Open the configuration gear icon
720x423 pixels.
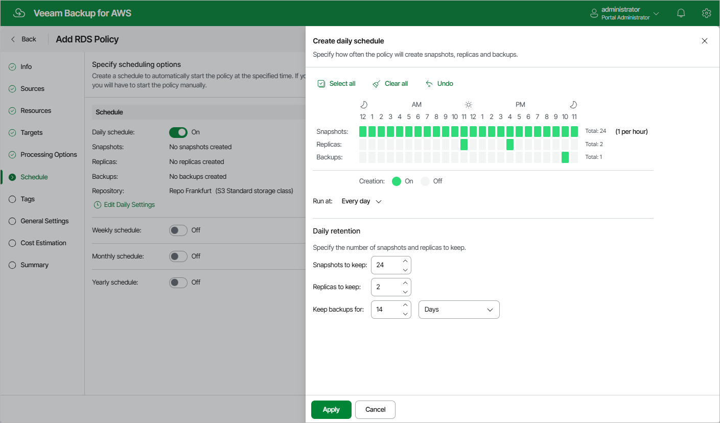[707, 13]
